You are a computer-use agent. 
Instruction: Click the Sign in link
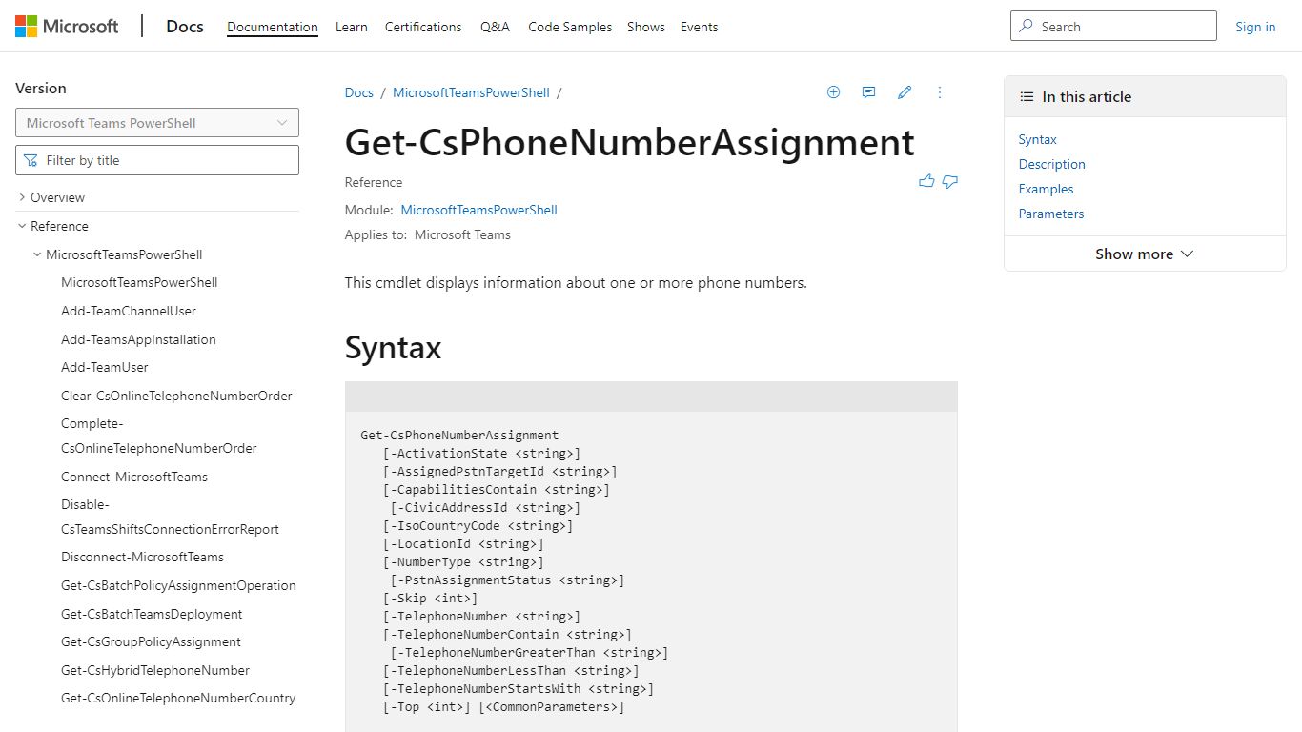[1255, 27]
